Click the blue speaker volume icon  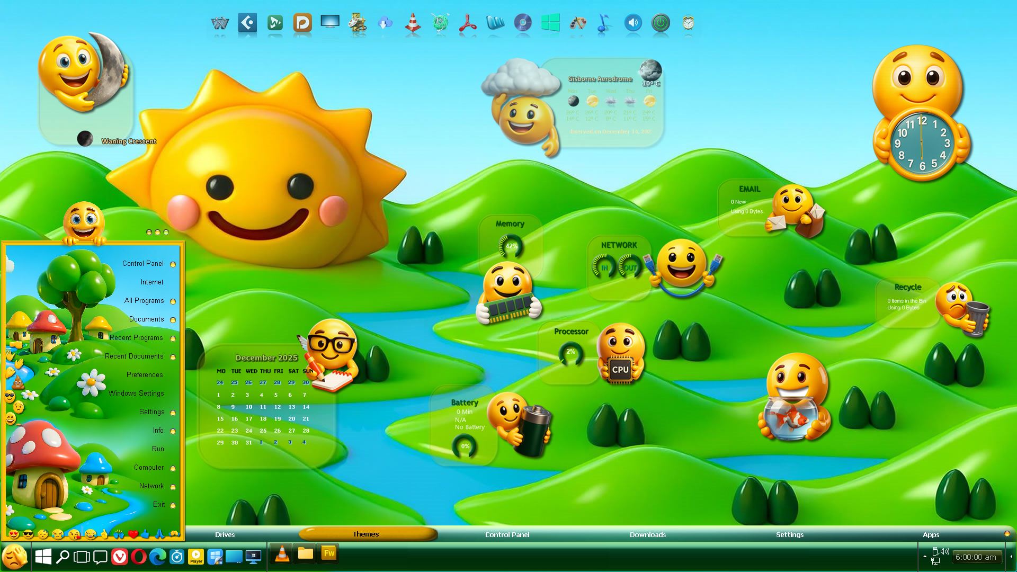click(x=633, y=23)
